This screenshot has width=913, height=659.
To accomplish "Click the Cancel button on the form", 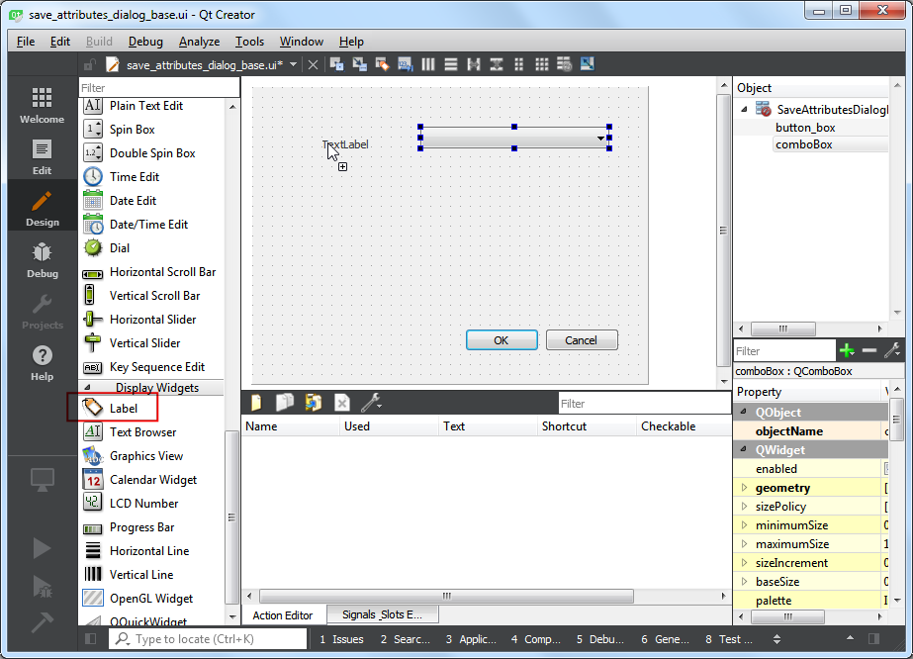I will click(582, 340).
